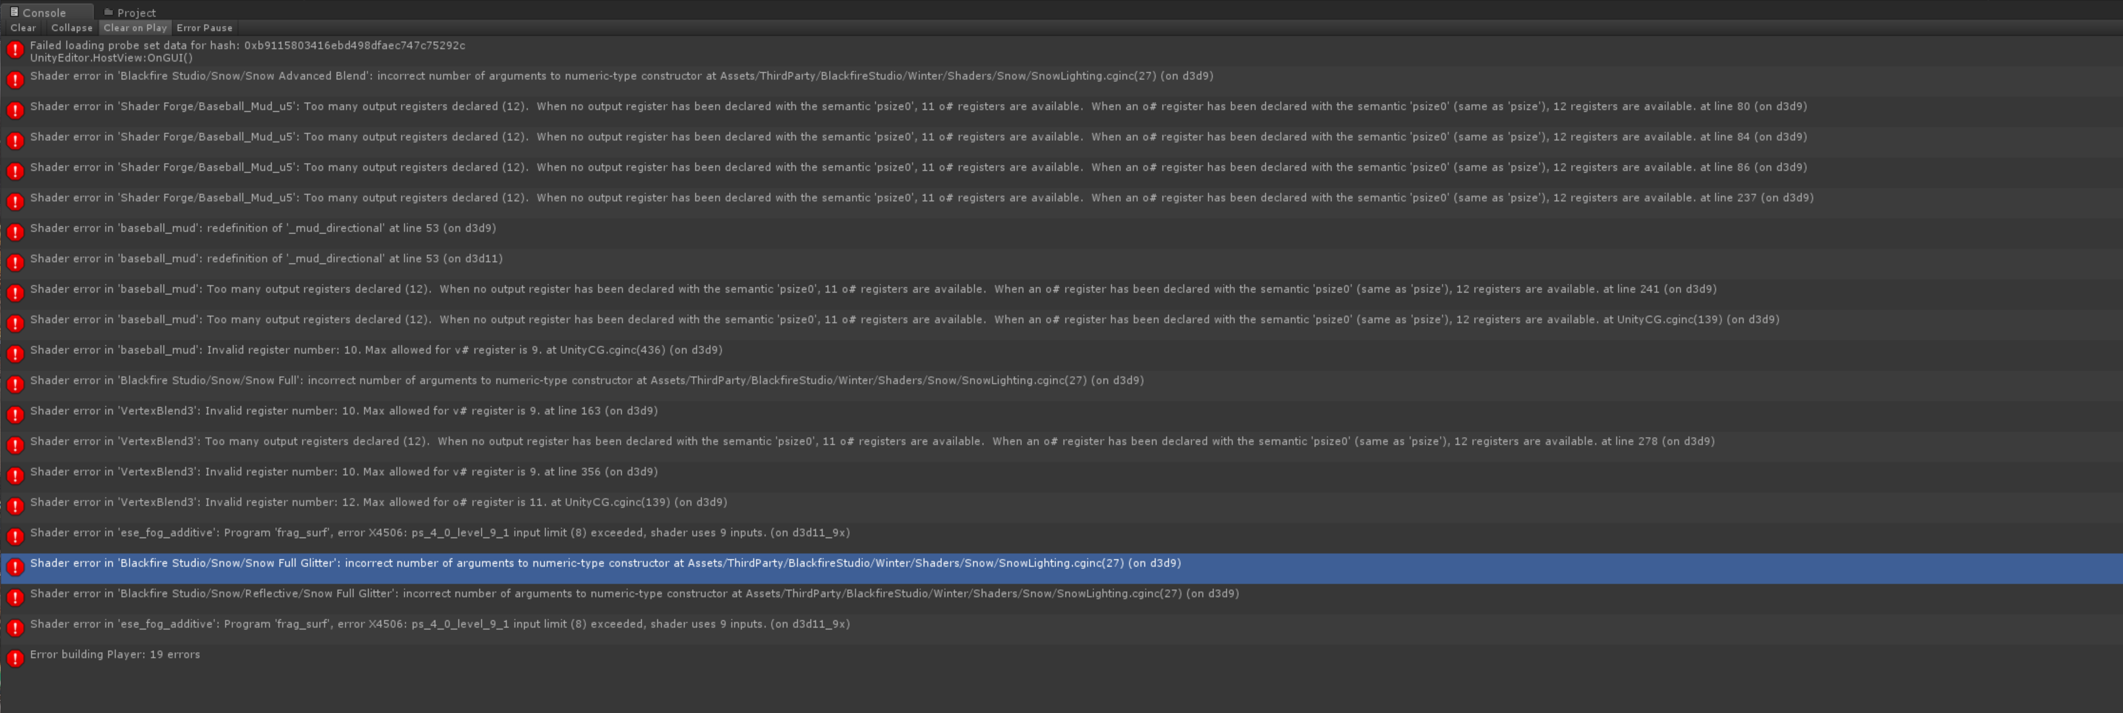Click error icon for baseball_mud d3d11 redefinition
The height and width of the screenshot is (713, 2123).
15,263
